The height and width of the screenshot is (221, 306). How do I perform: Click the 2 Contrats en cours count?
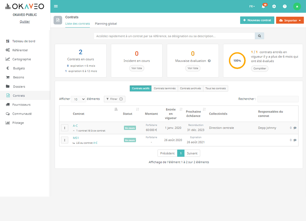pos(80,52)
